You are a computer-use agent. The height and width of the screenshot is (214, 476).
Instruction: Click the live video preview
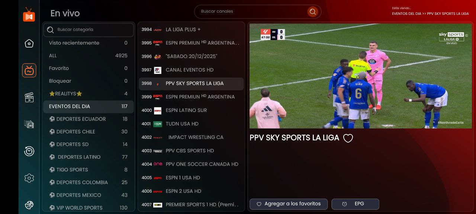360,76
